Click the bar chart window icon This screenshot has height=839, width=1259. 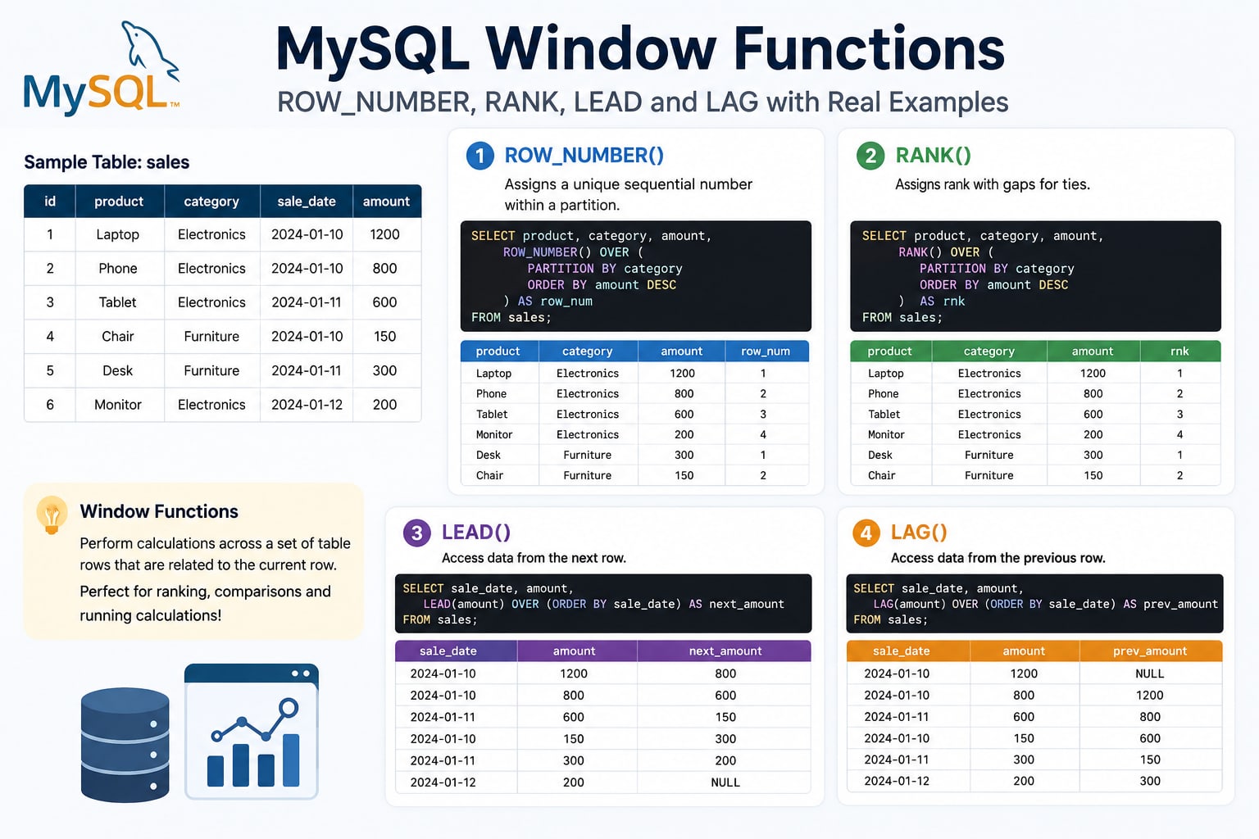pyautogui.click(x=252, y=732)
